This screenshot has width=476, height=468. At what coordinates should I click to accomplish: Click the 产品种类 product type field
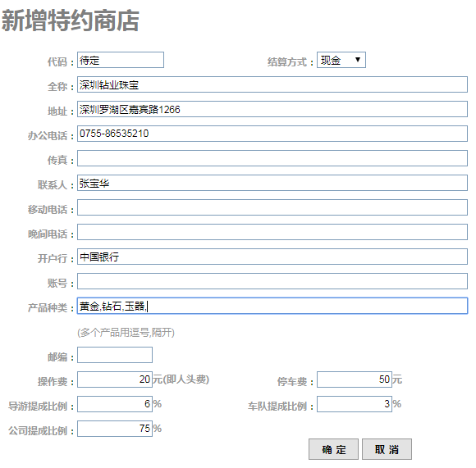(272, 306)
